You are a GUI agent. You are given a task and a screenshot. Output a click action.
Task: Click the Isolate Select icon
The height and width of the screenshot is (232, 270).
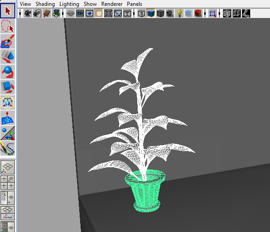[x=212, y=13]
